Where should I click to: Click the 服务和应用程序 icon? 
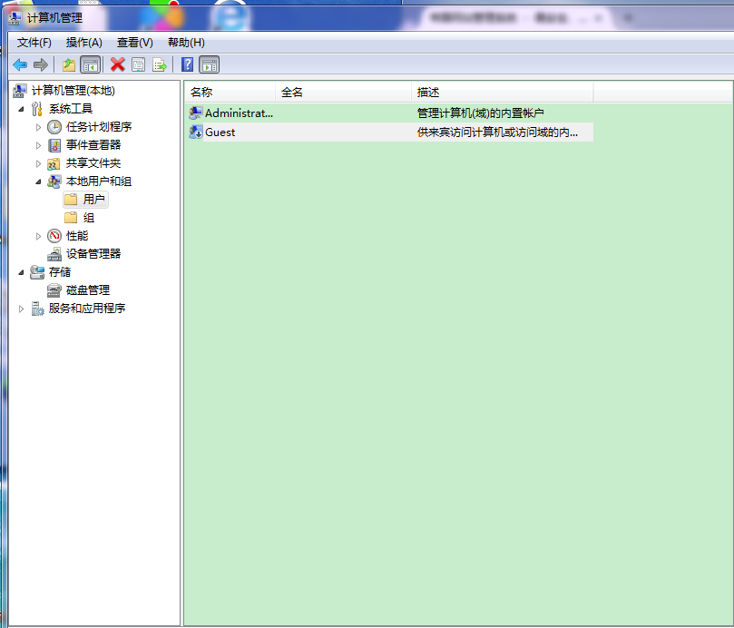(x=37, y=309)
